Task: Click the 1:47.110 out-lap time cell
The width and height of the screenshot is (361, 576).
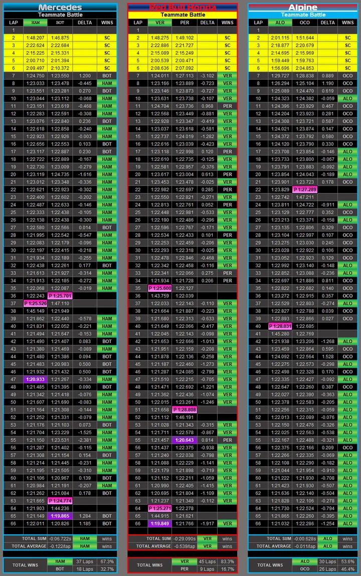Action: tap(60, 303)
